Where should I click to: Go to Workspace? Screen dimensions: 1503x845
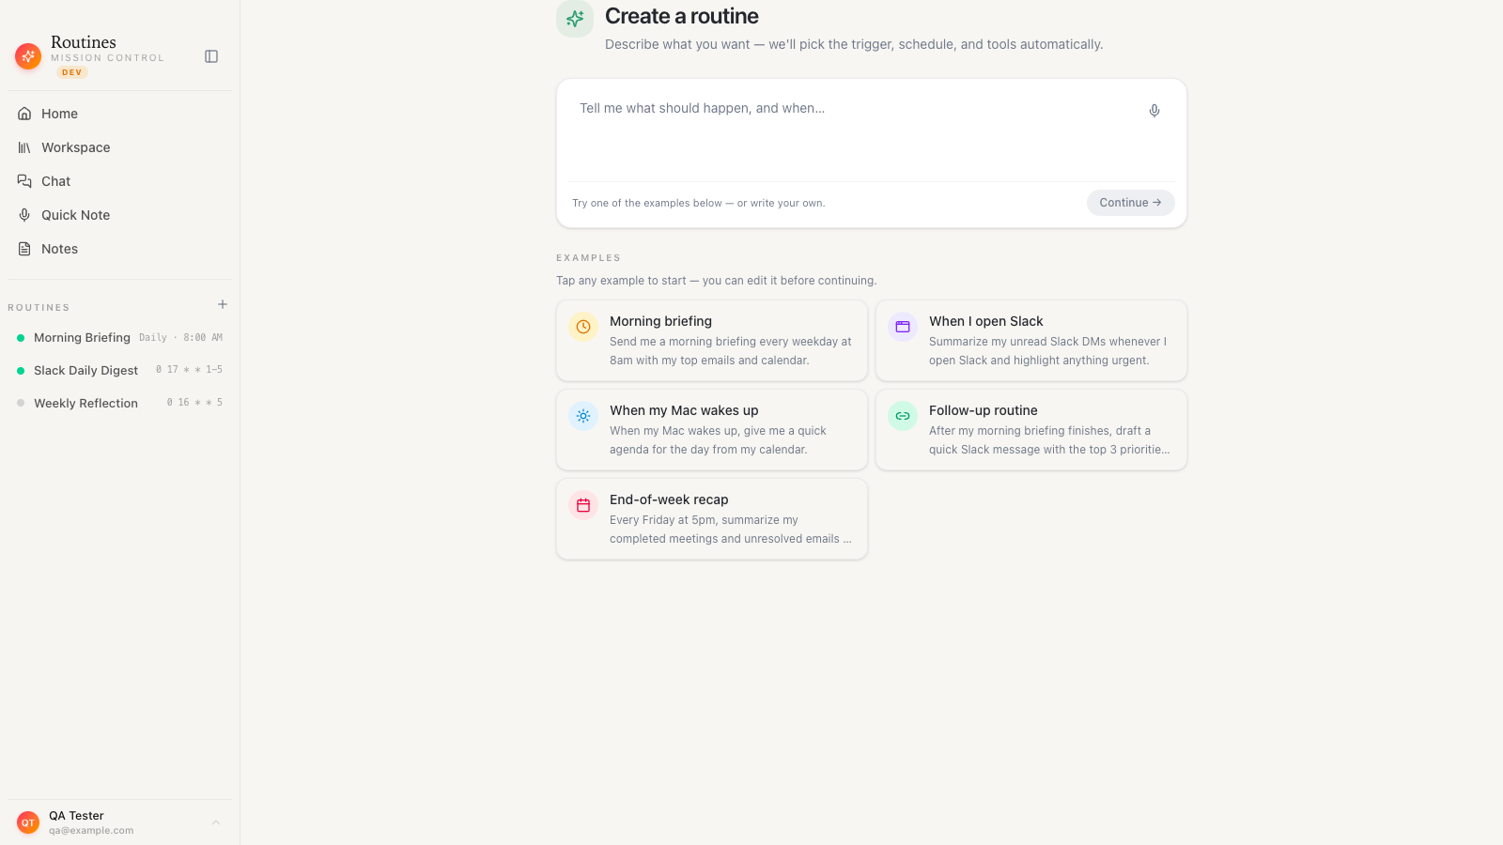(120, 147)
